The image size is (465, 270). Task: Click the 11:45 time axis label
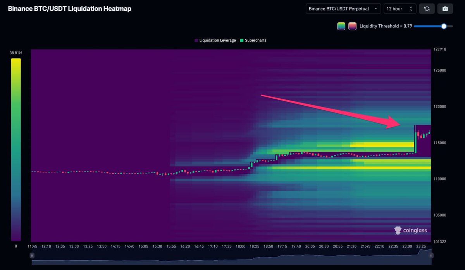point(32,246)
